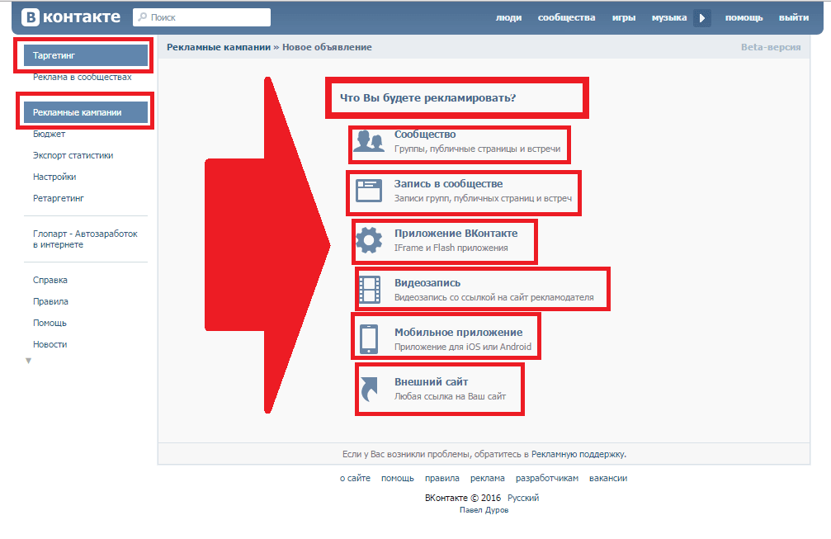Click the Сообщество people icon

(x=368, y=141)
